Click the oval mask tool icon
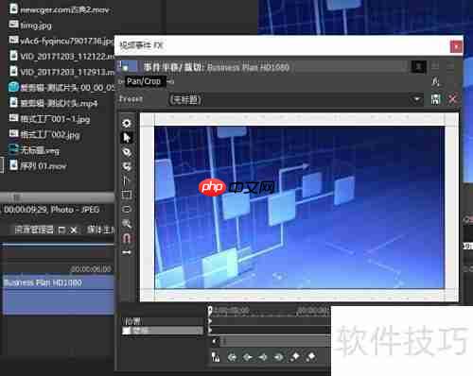Viewport: 473px width, 376px height. tap(127, 209)
